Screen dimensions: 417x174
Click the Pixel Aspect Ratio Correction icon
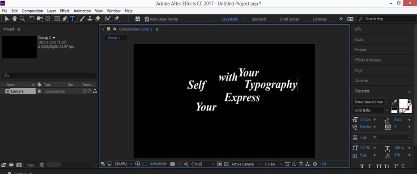(287, 164)
